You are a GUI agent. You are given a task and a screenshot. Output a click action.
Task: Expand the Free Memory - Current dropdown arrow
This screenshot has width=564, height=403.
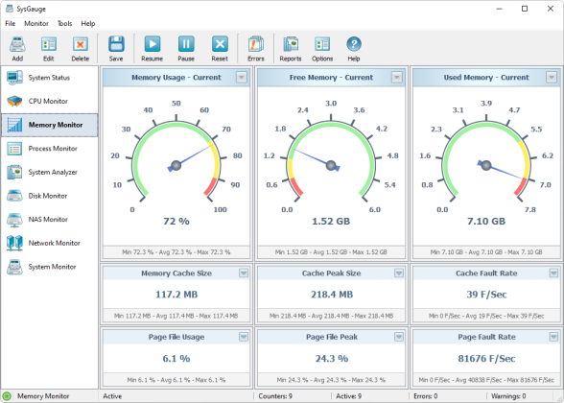pyautogui.click(x=397, y=78)
